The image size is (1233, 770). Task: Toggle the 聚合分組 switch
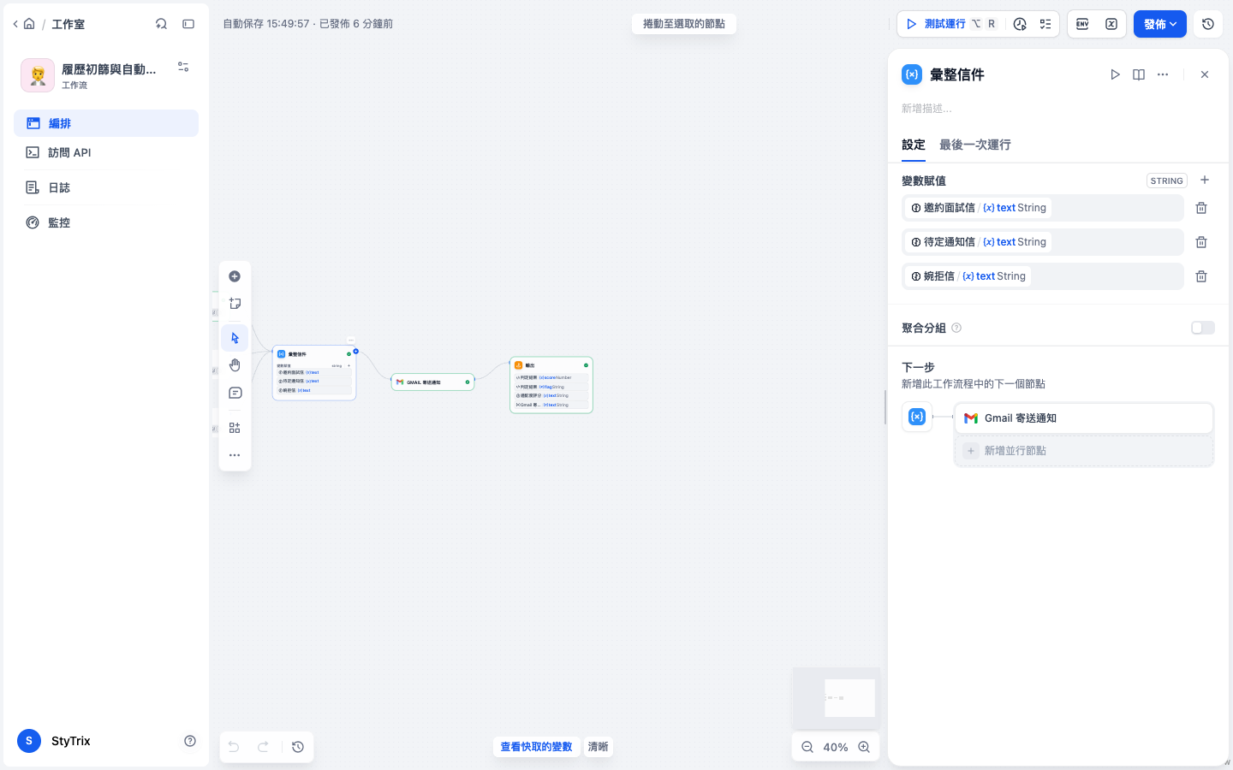[1203, 328]
